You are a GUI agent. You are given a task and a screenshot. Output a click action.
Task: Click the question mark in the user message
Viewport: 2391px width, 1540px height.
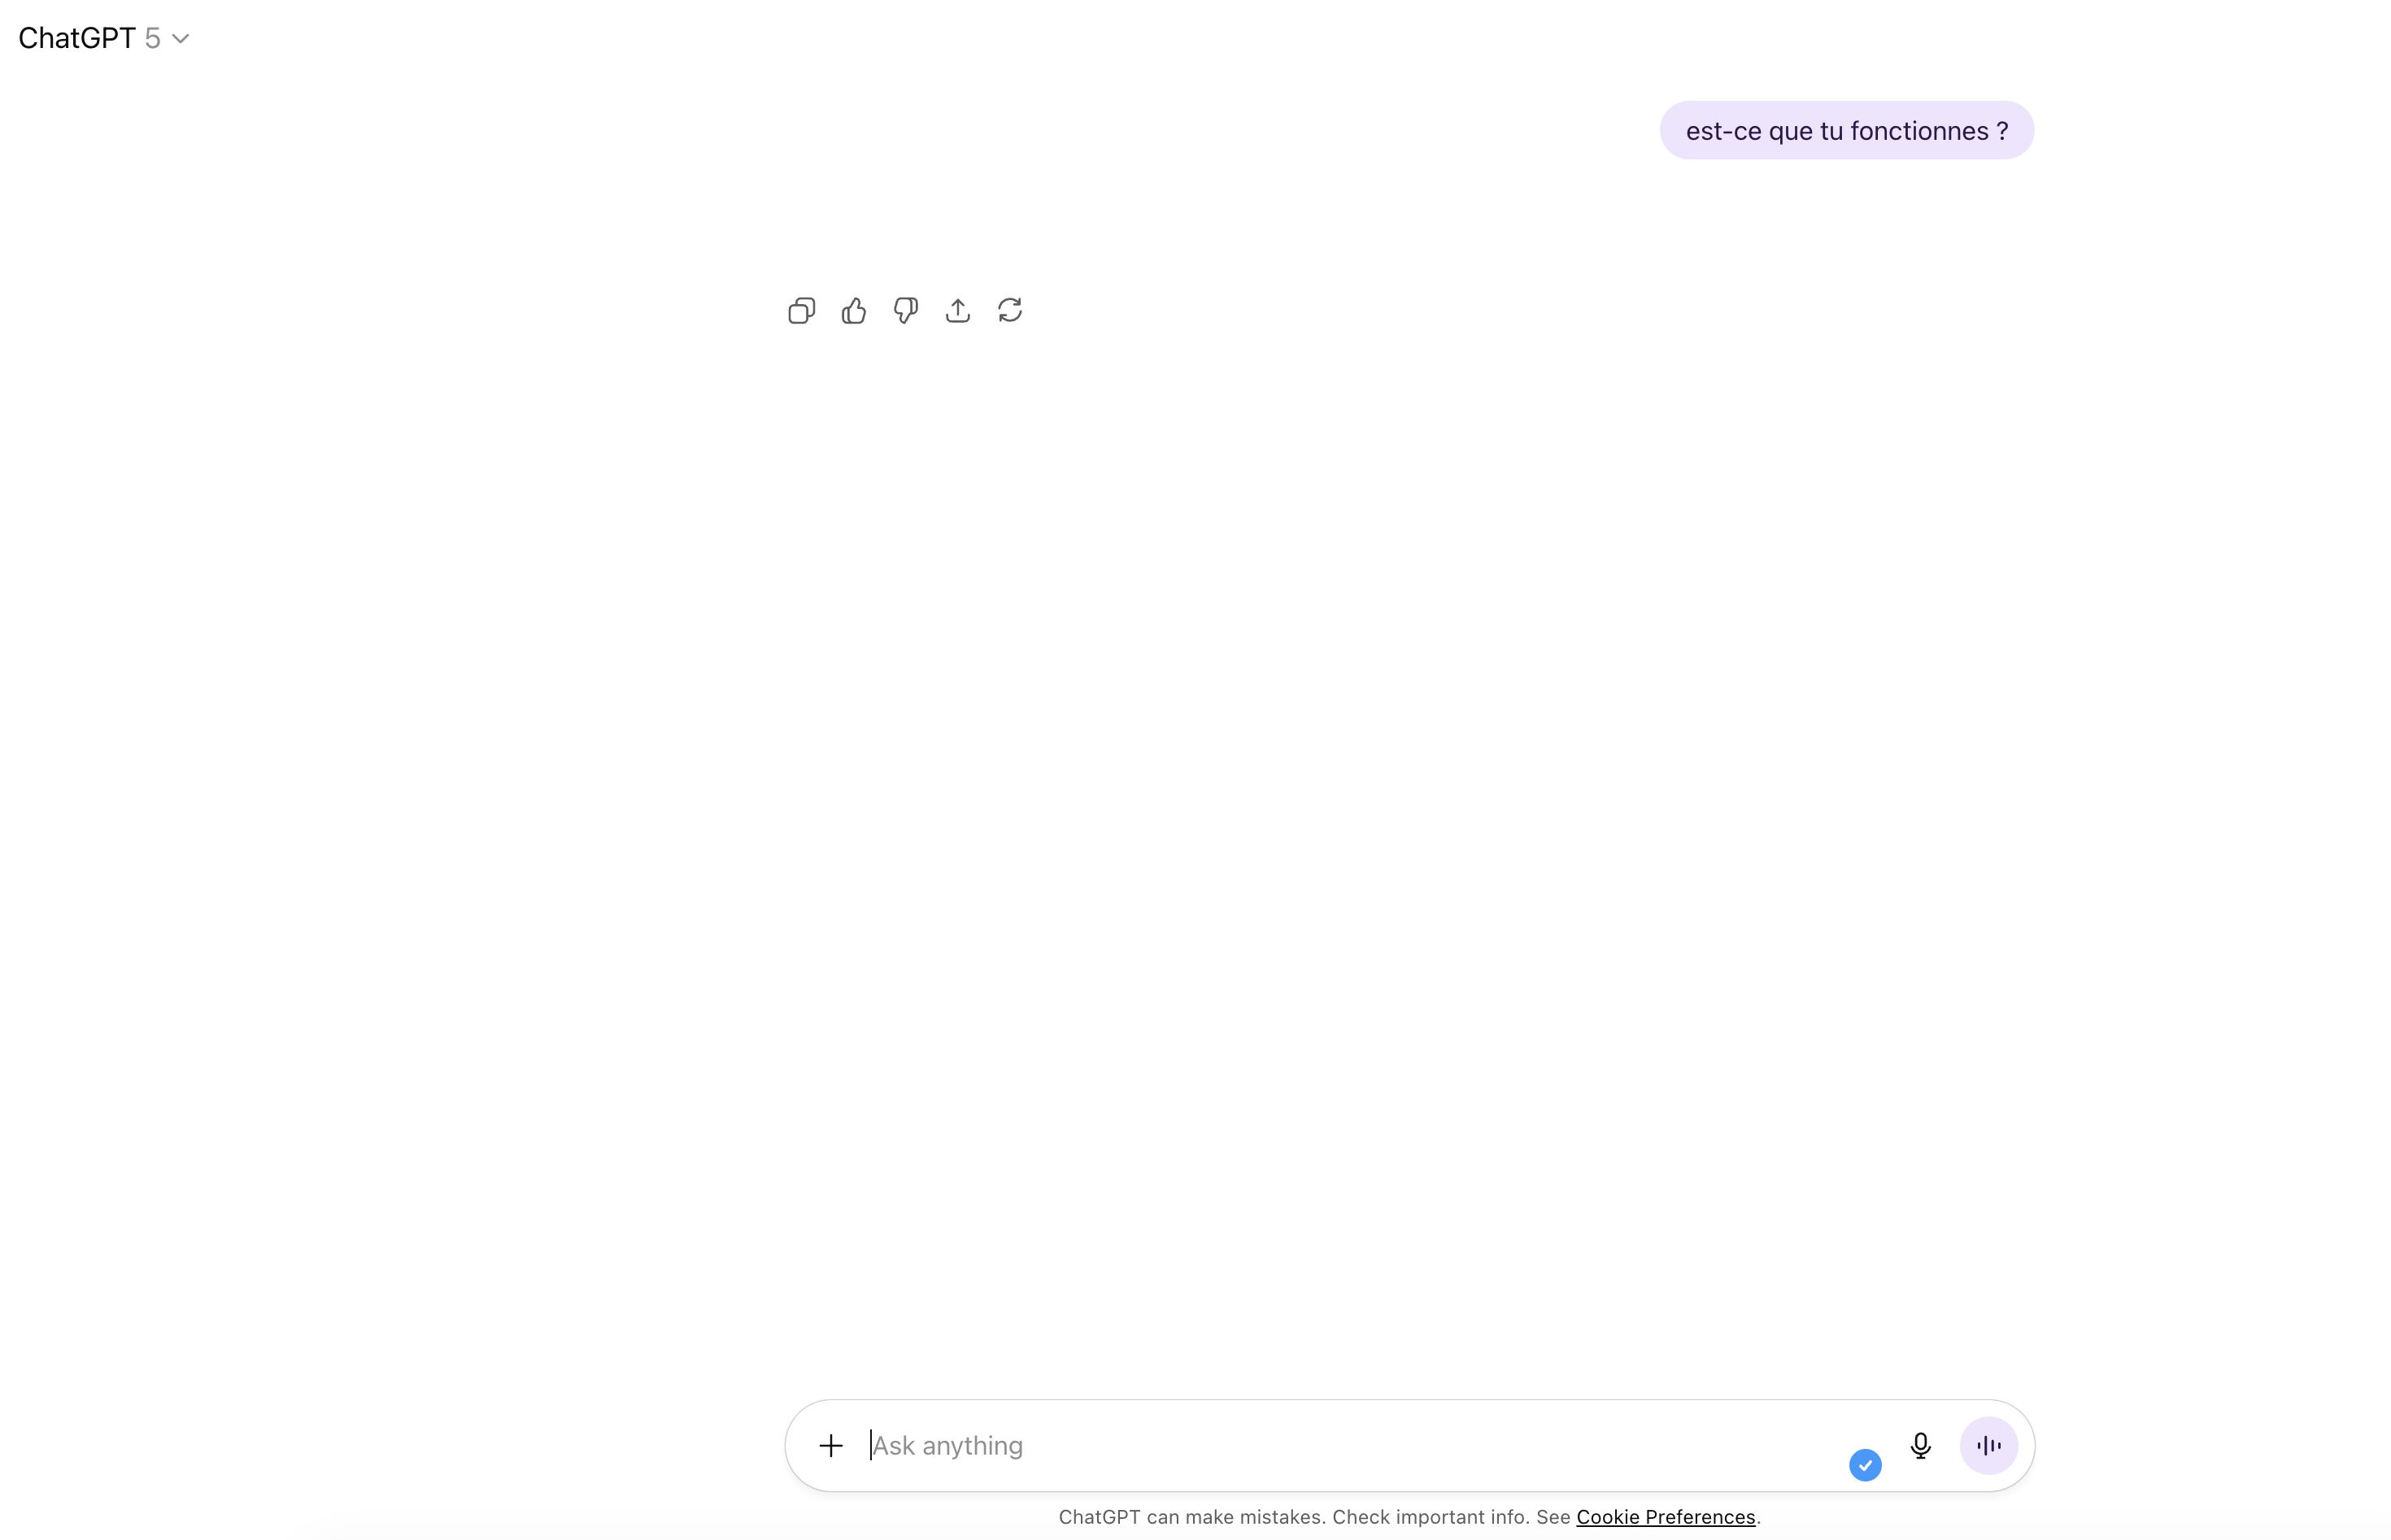pyautogui.click(x=2002, y=131)
